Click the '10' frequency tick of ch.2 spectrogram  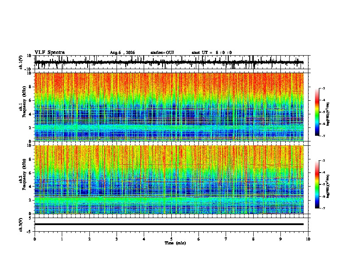point(29,145)
